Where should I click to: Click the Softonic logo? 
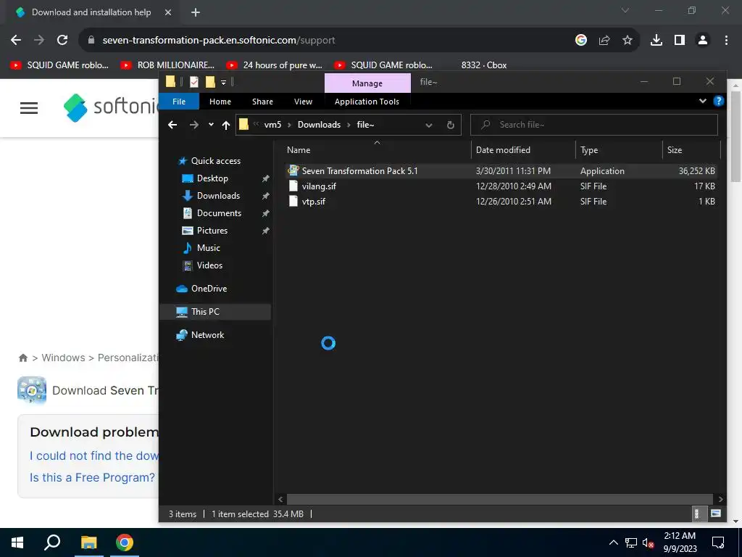coord(111,107)
